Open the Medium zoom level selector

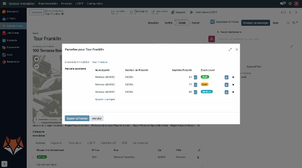point(207,92)
